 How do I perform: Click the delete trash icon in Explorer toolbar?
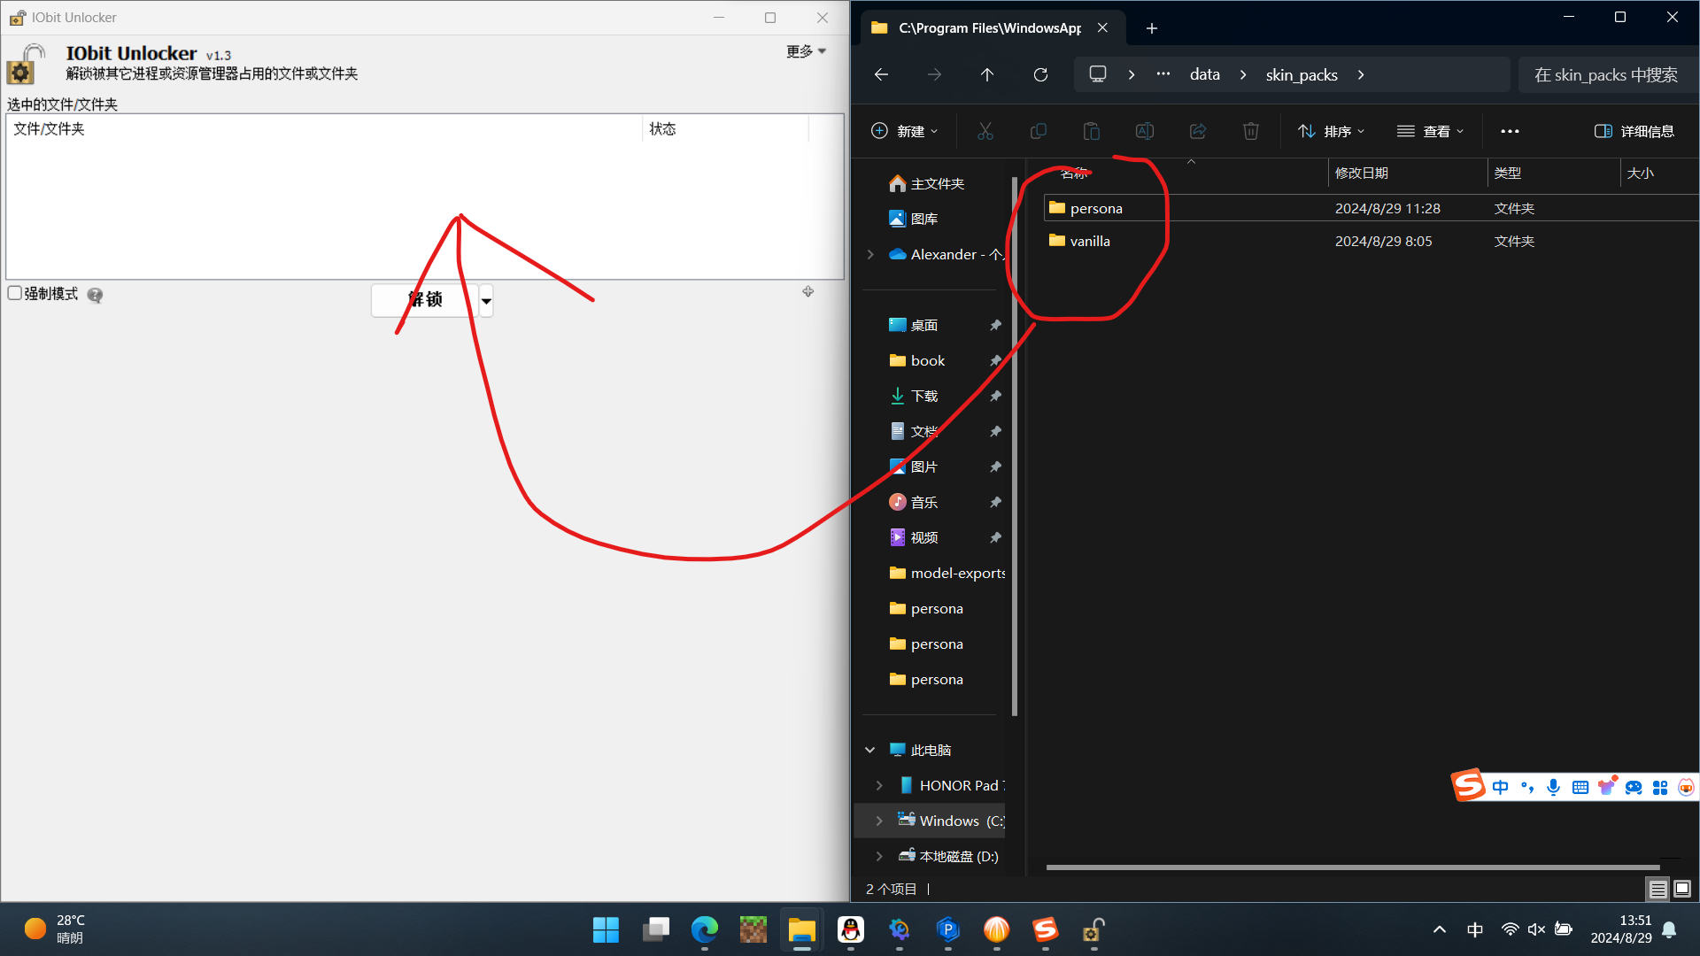[1250, 131]
